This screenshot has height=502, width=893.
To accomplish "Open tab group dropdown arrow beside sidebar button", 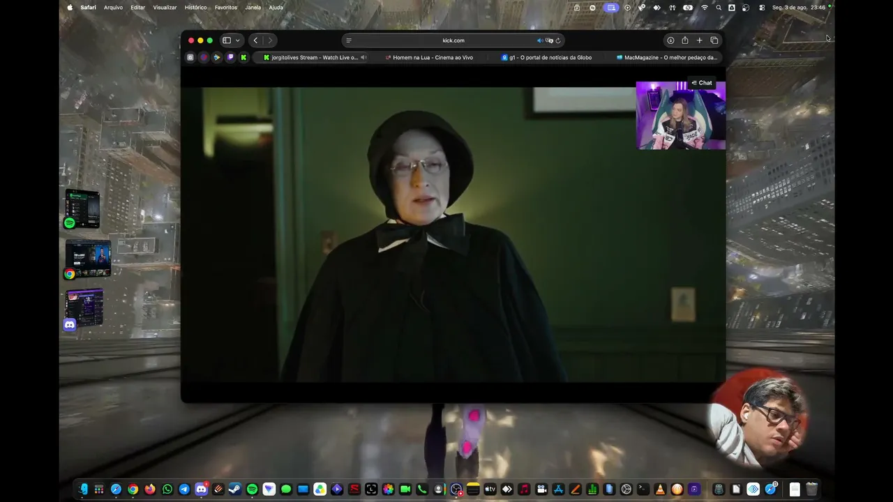I will (x=237, y=40).
